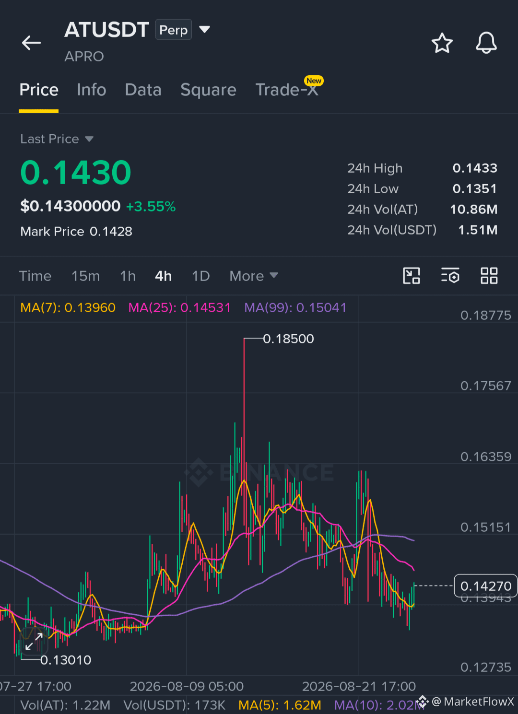Select the Time chart interval
Viewport: 518px width, 714px height.
[35, 276]
